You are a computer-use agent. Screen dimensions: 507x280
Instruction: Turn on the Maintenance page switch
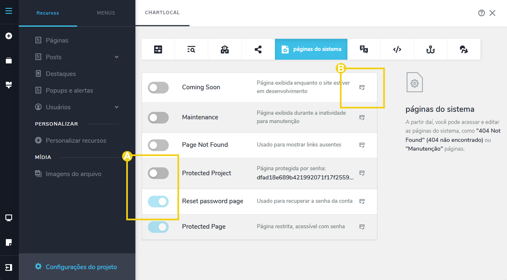click(158, 118)
